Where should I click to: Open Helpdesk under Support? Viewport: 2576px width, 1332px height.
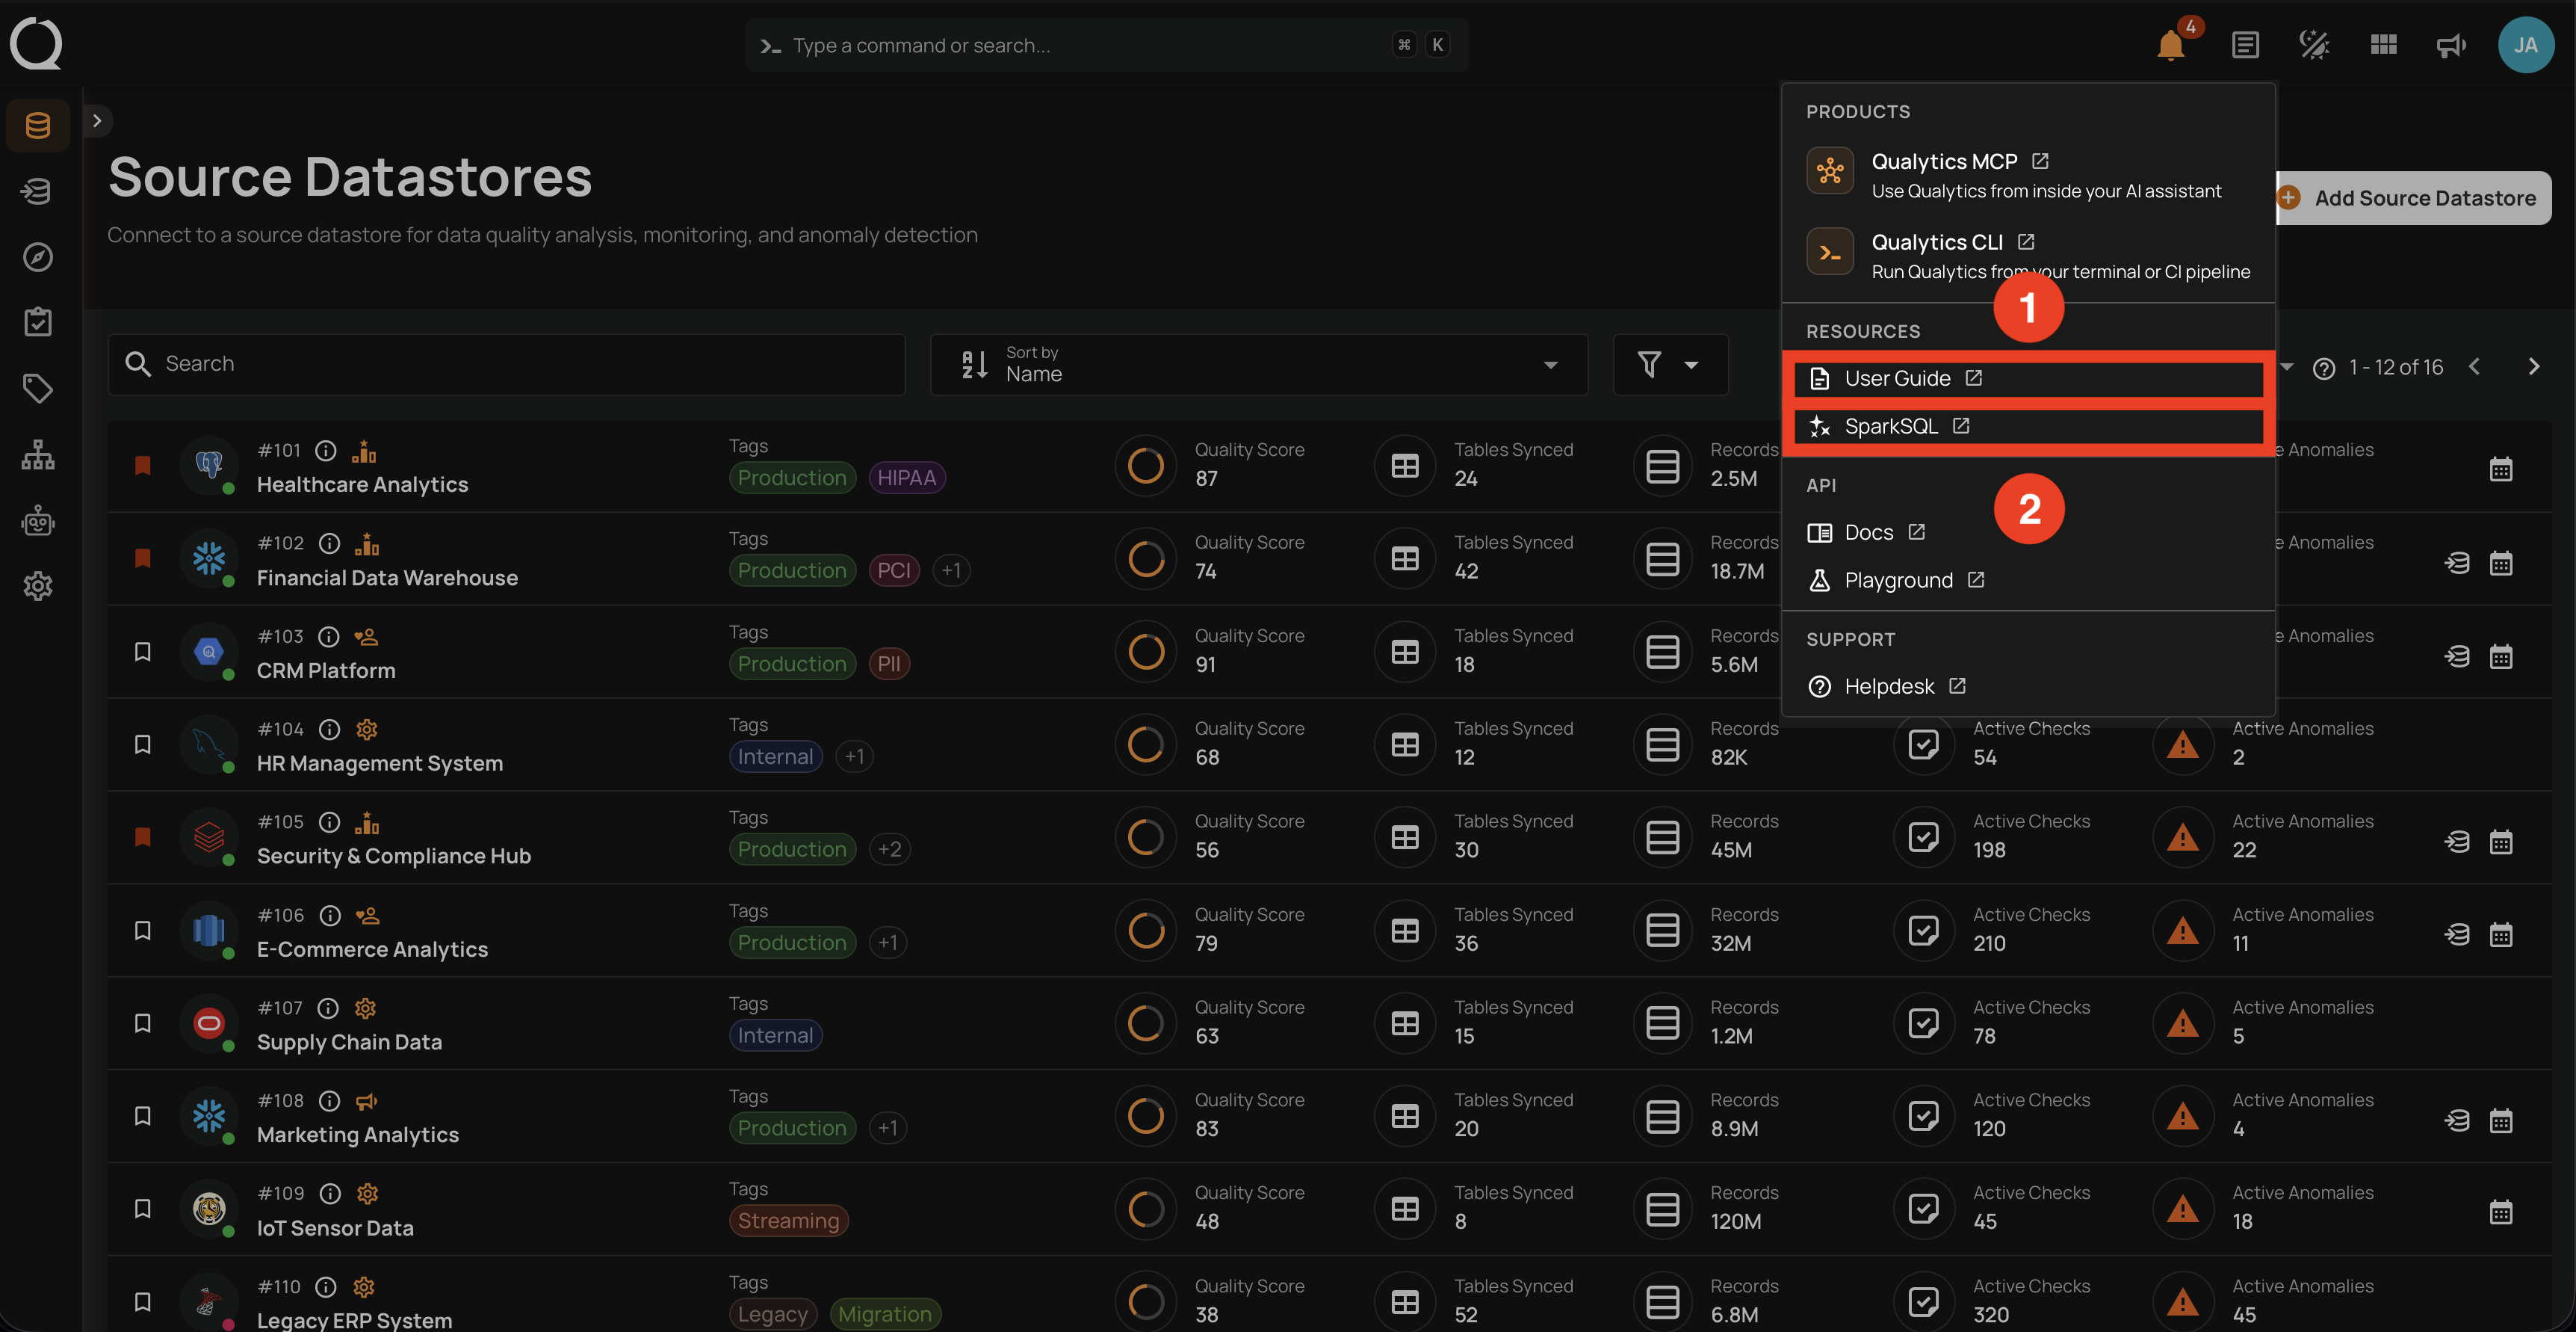(x=2028, y=686)
